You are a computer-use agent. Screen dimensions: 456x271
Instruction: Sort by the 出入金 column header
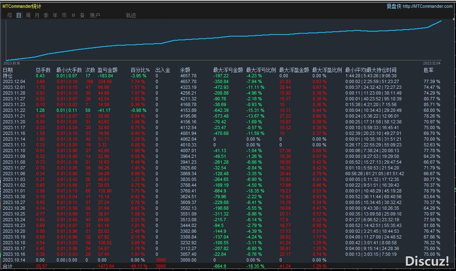tap(163, 70)
